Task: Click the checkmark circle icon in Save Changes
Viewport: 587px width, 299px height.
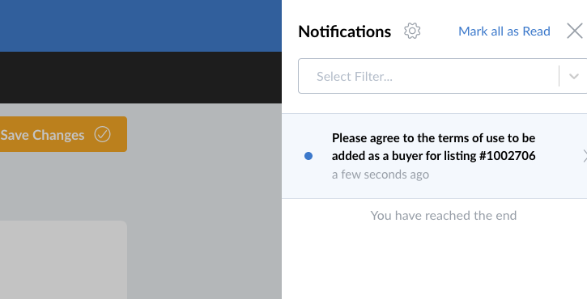Action: (102, 134)
